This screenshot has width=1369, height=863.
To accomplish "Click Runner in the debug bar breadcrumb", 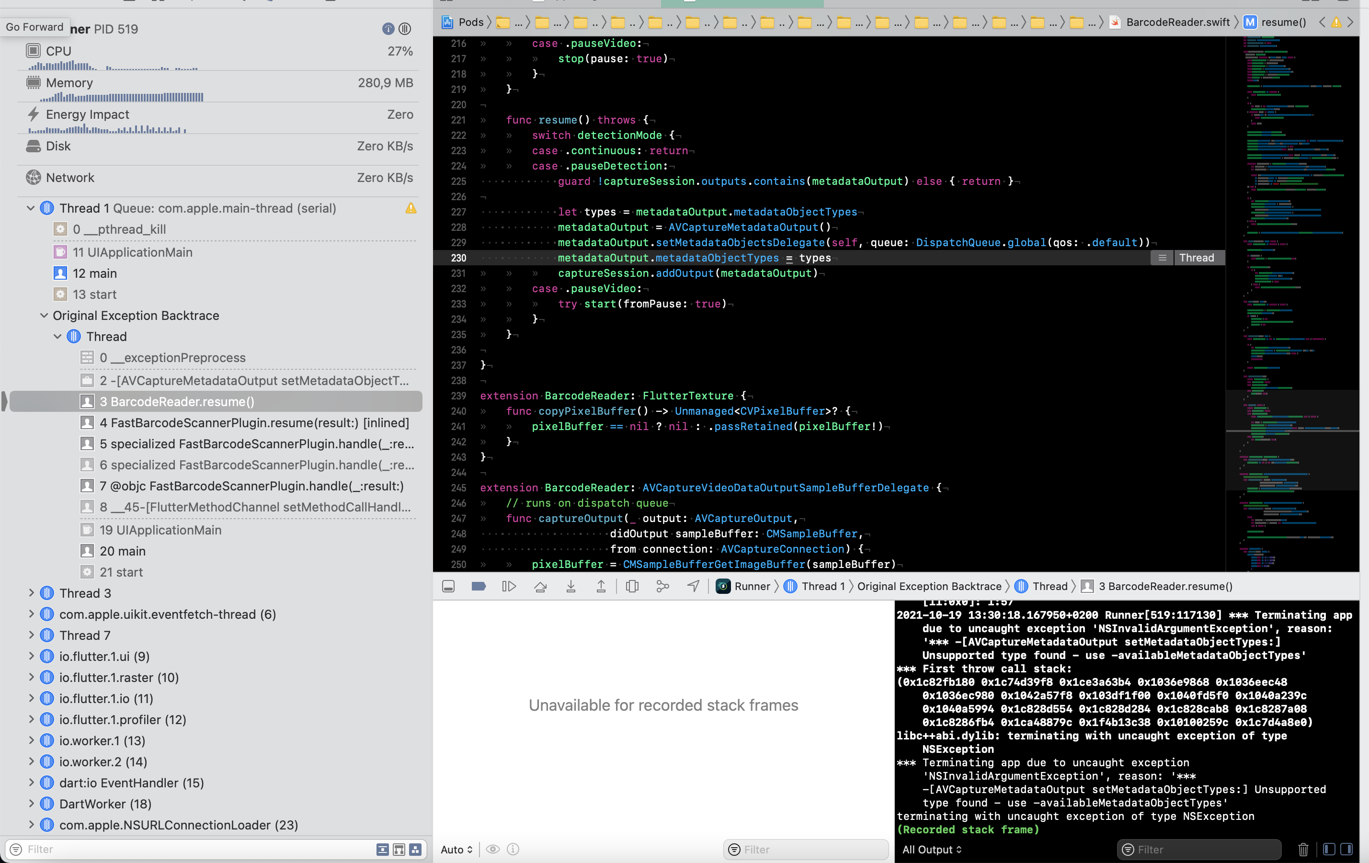I will pos(752,586).
